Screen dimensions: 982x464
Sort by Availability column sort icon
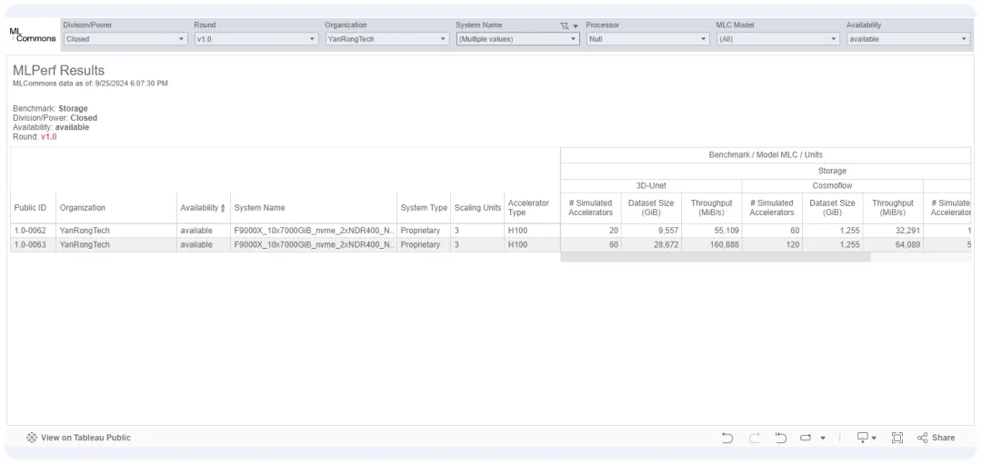coord(223,208)
